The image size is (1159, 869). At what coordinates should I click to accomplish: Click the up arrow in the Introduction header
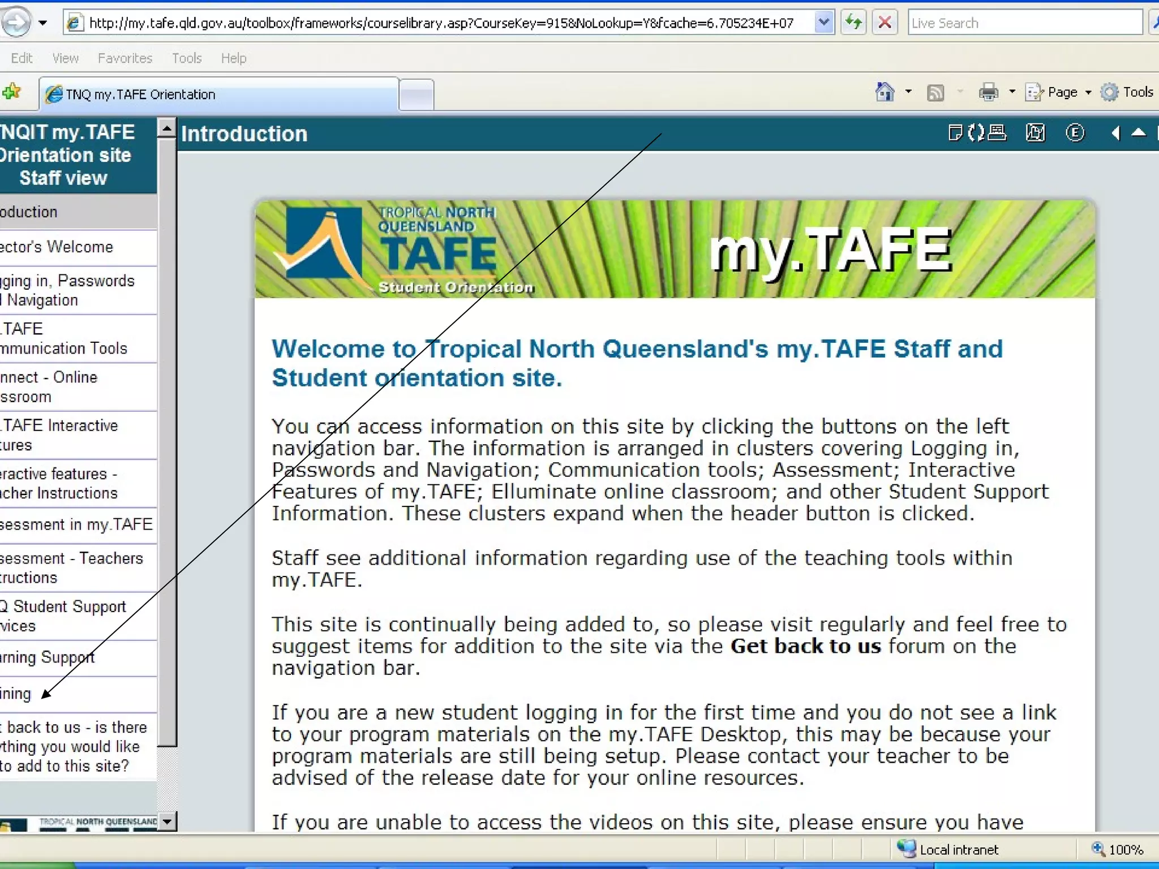[x=1139, y=134]
